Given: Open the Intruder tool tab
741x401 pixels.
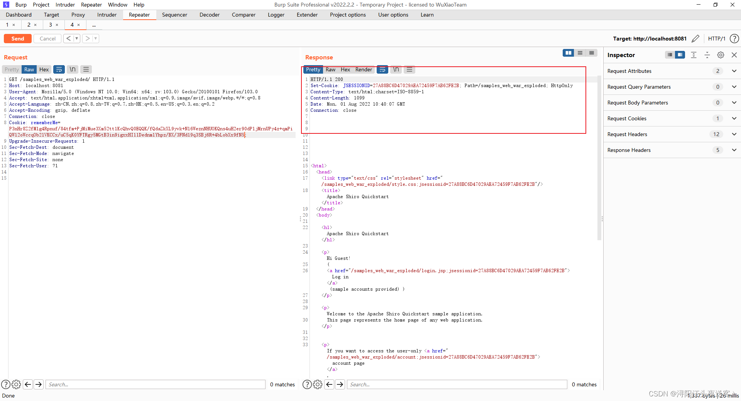Looking at the screenshot, I should pos(107,15).
